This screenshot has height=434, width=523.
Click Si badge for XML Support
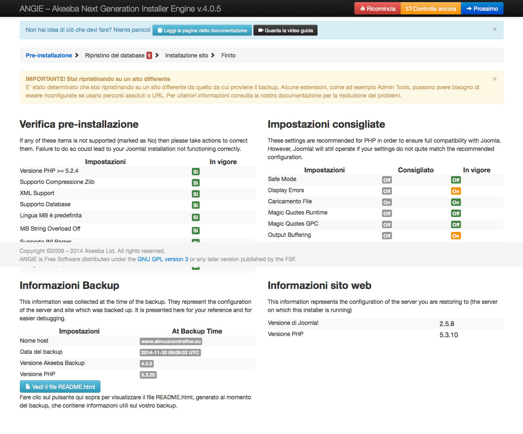click(x=196, y=194)
